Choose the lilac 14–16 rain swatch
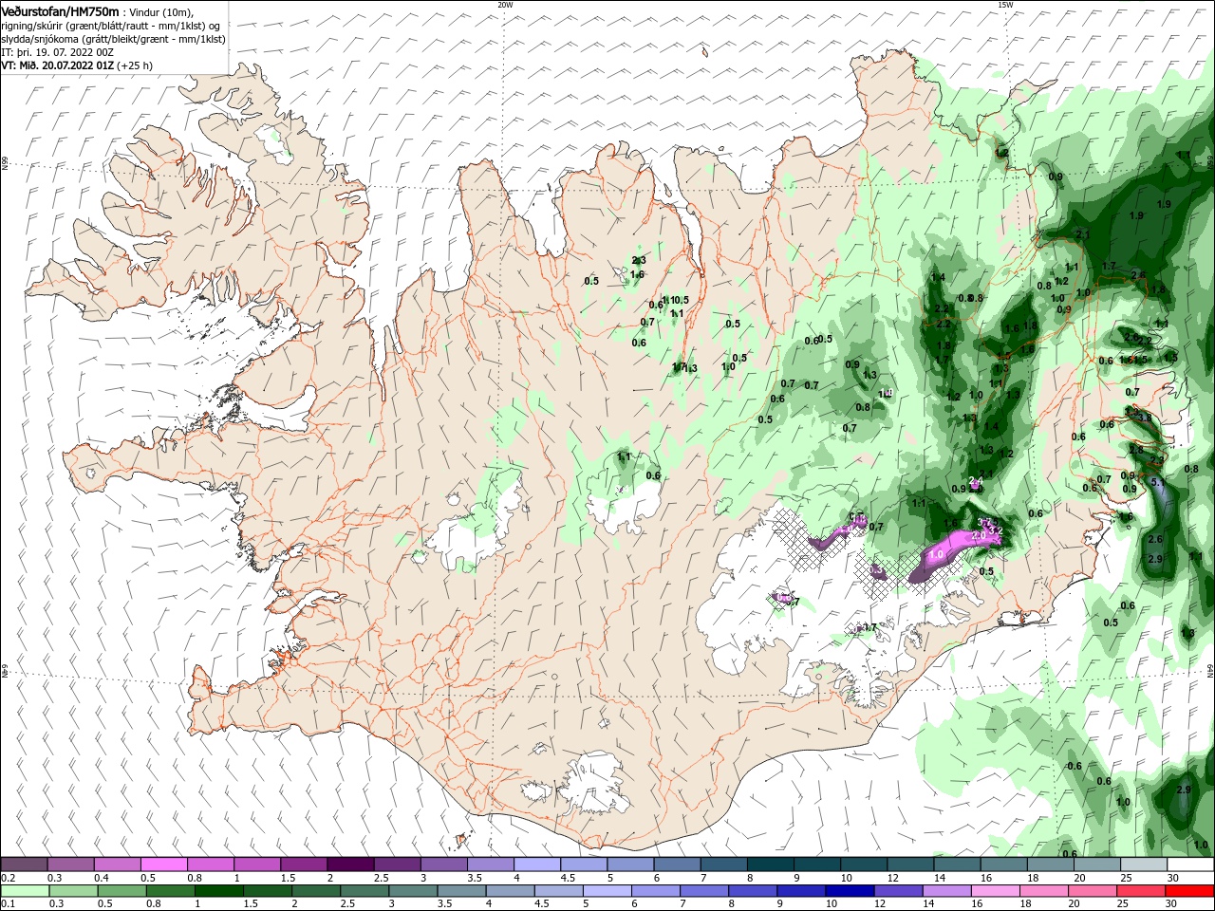This screenshot has width=1215, height=911. (x=946, y=891)
